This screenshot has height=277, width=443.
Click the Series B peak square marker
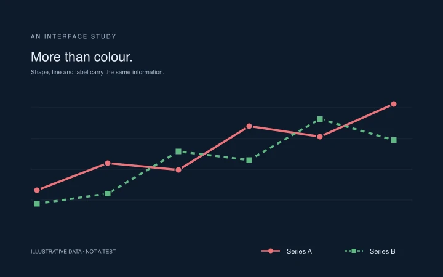(320, 119)
